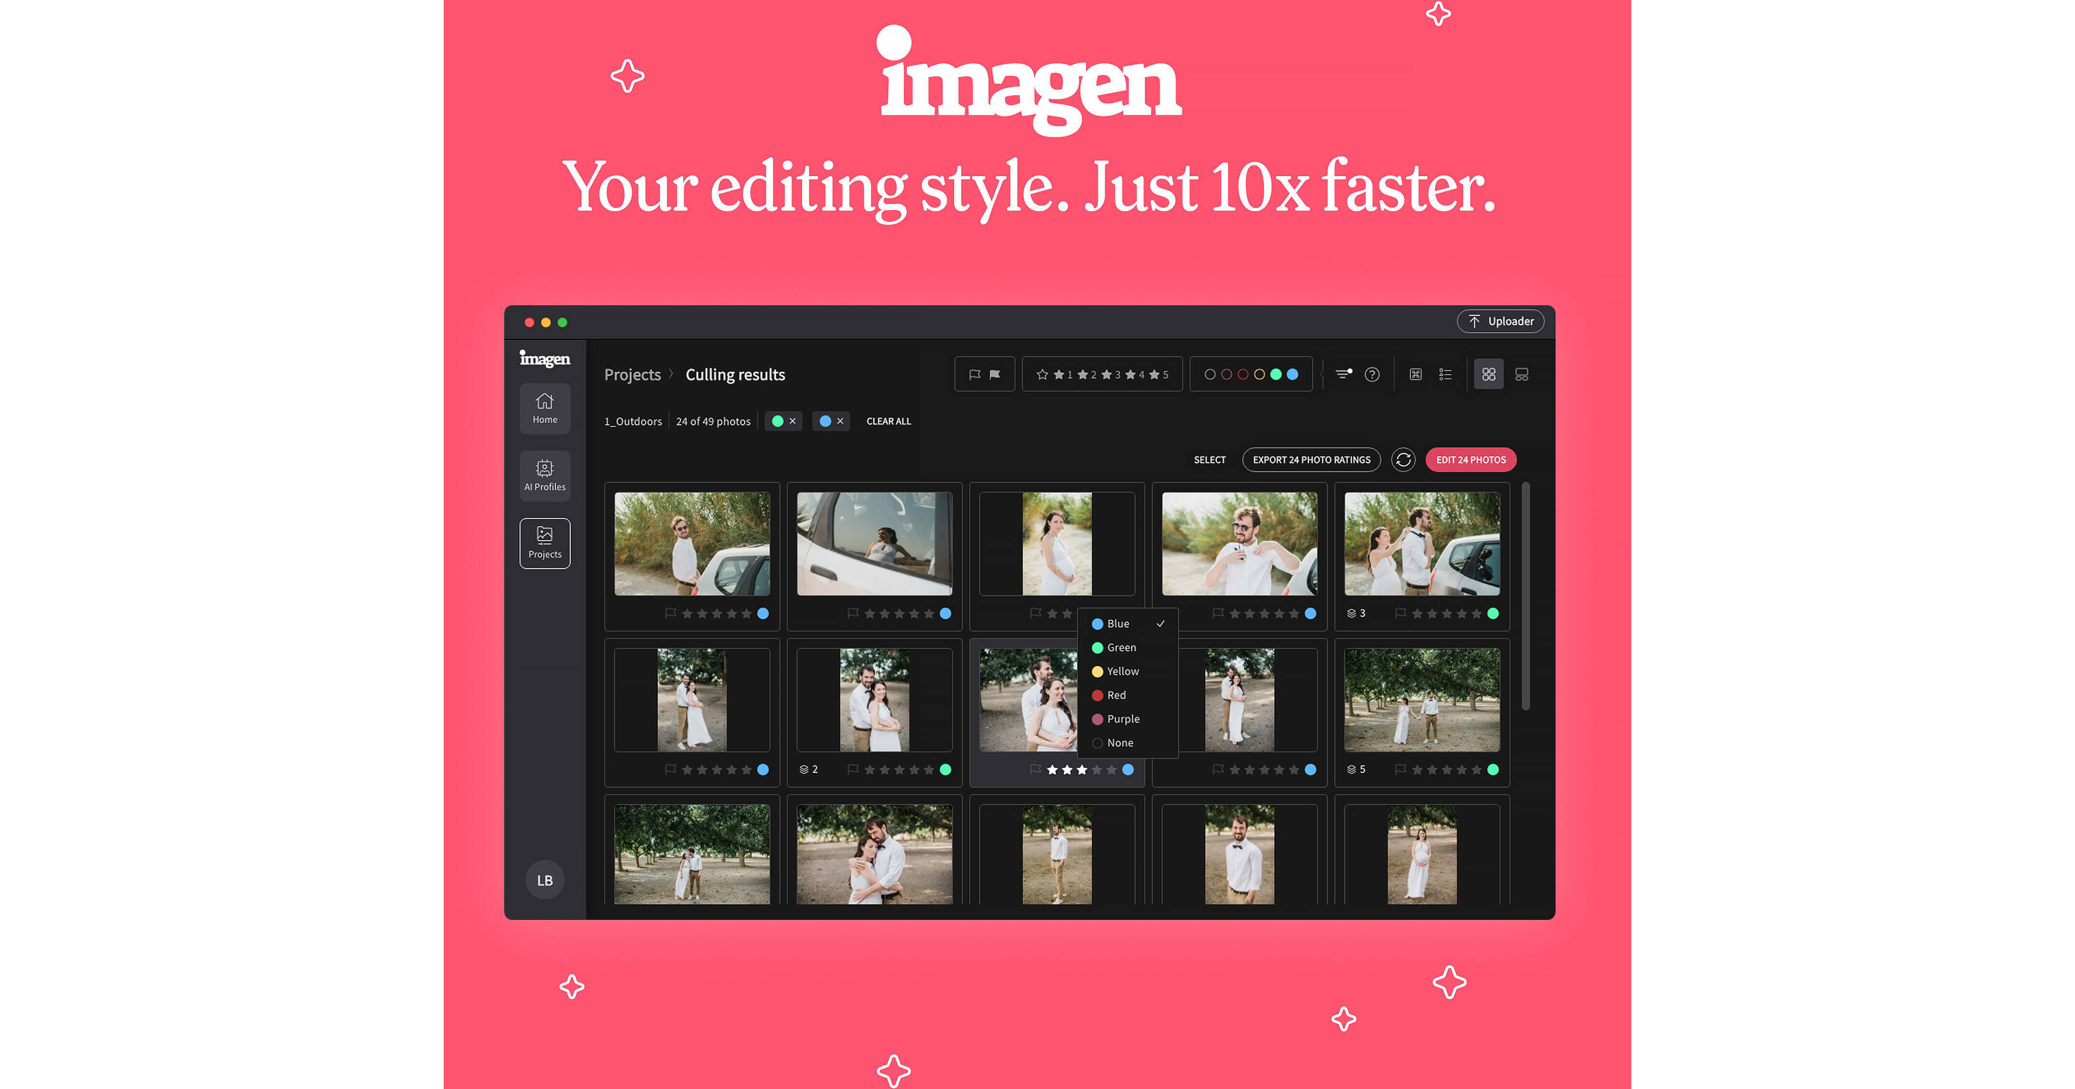Open the help question mark icon
Viewport: 2075px width, 1089px height.
(x=1372, y=374)
